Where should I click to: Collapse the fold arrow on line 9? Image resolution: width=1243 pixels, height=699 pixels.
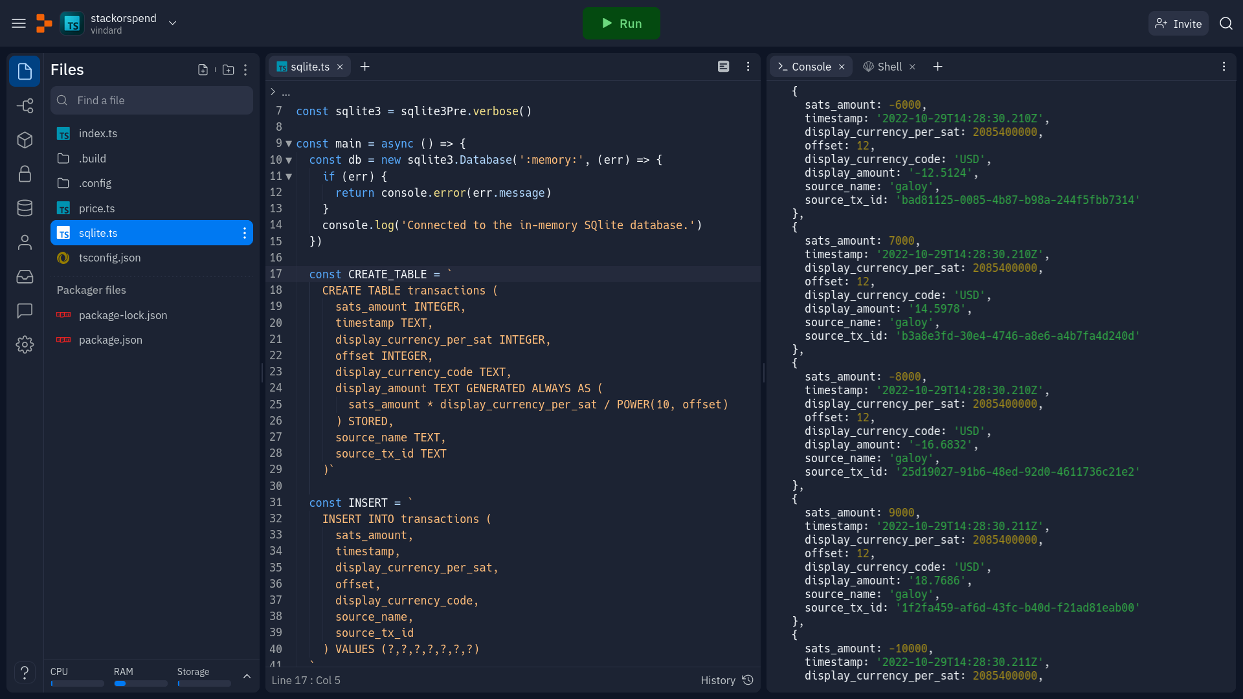(x=289, y=144)
